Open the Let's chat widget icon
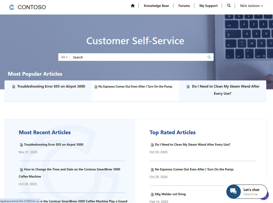 tap(233, 191)
